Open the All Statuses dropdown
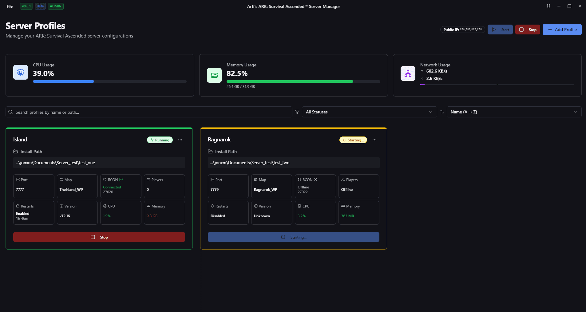Viewport: 586px width, 312px height. click(369, 112)
